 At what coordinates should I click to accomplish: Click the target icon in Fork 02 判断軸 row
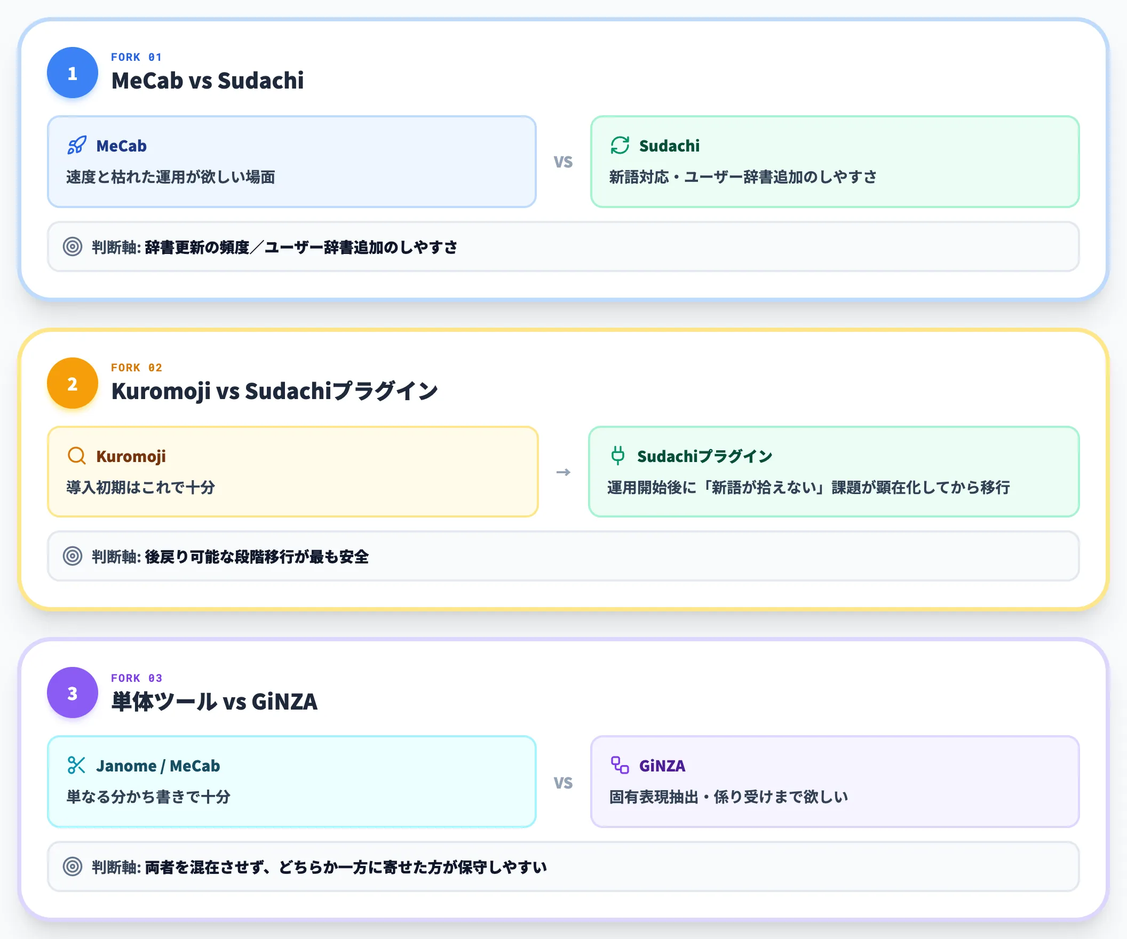(x=73, y=556)
